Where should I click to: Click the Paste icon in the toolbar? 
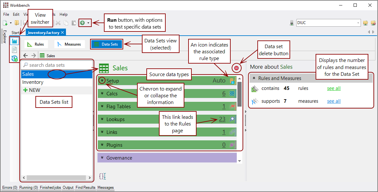(74, 22)
